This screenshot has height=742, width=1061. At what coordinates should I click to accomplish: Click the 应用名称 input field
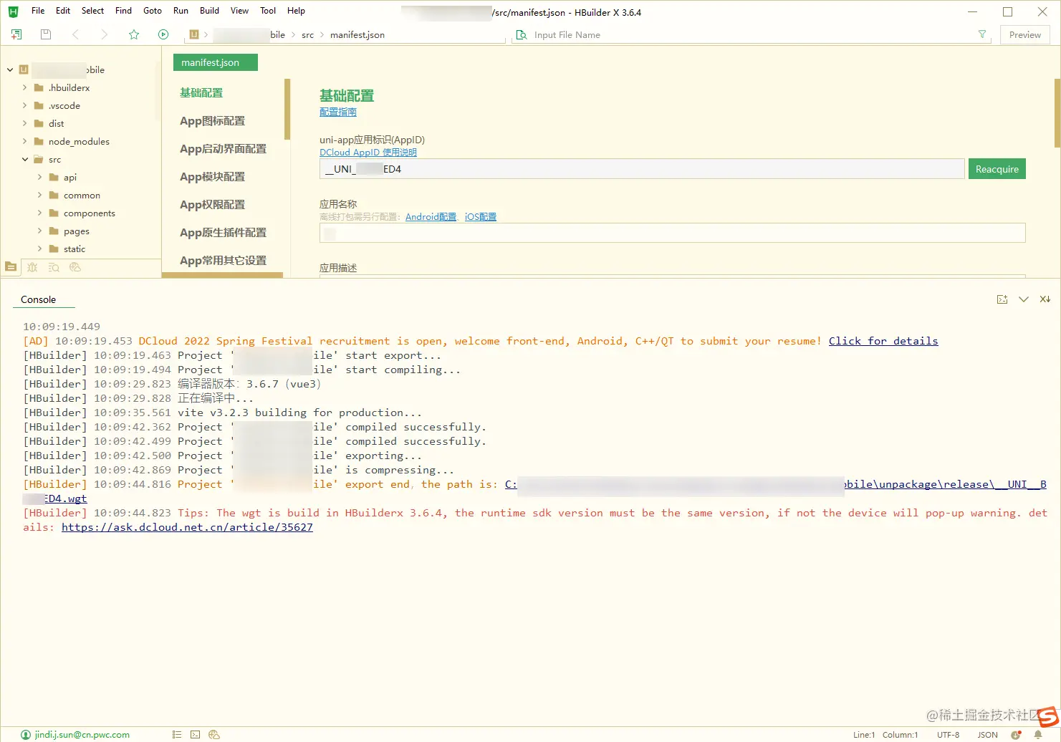(672, 233)
